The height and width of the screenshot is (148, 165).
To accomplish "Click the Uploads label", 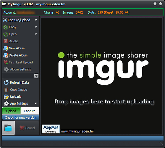I will tap(16, 97).
